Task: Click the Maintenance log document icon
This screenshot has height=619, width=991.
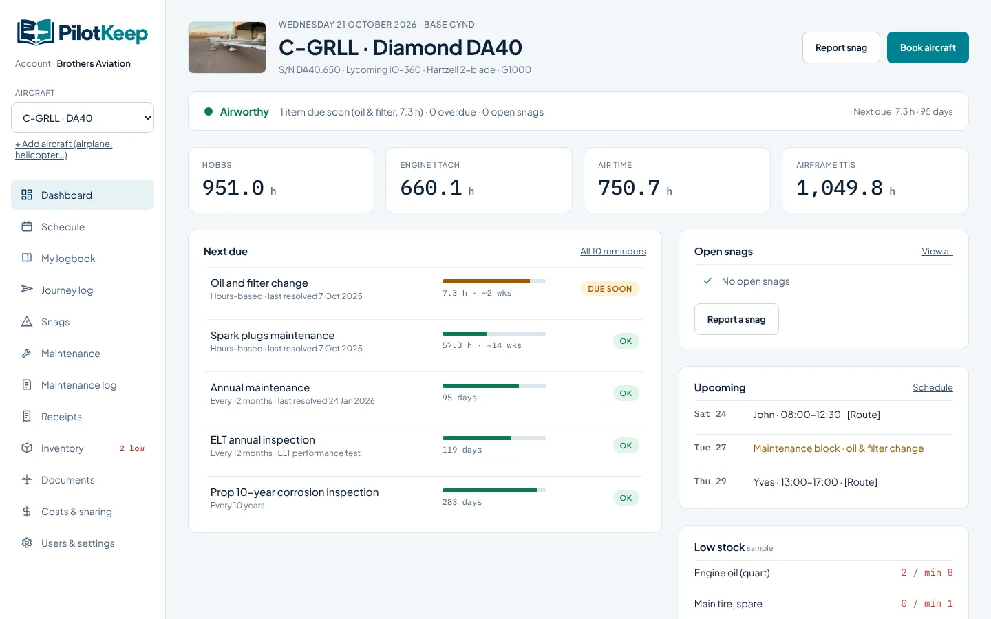Action: click(x=27, y=384)
